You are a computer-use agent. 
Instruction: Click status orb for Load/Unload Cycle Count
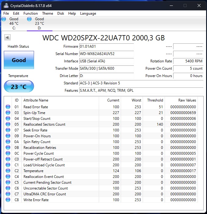8,165
